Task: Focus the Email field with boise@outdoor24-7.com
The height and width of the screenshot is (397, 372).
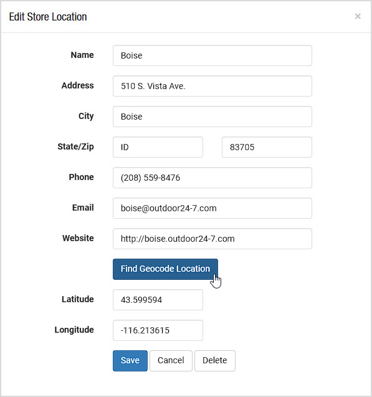Action: [212, 208]
